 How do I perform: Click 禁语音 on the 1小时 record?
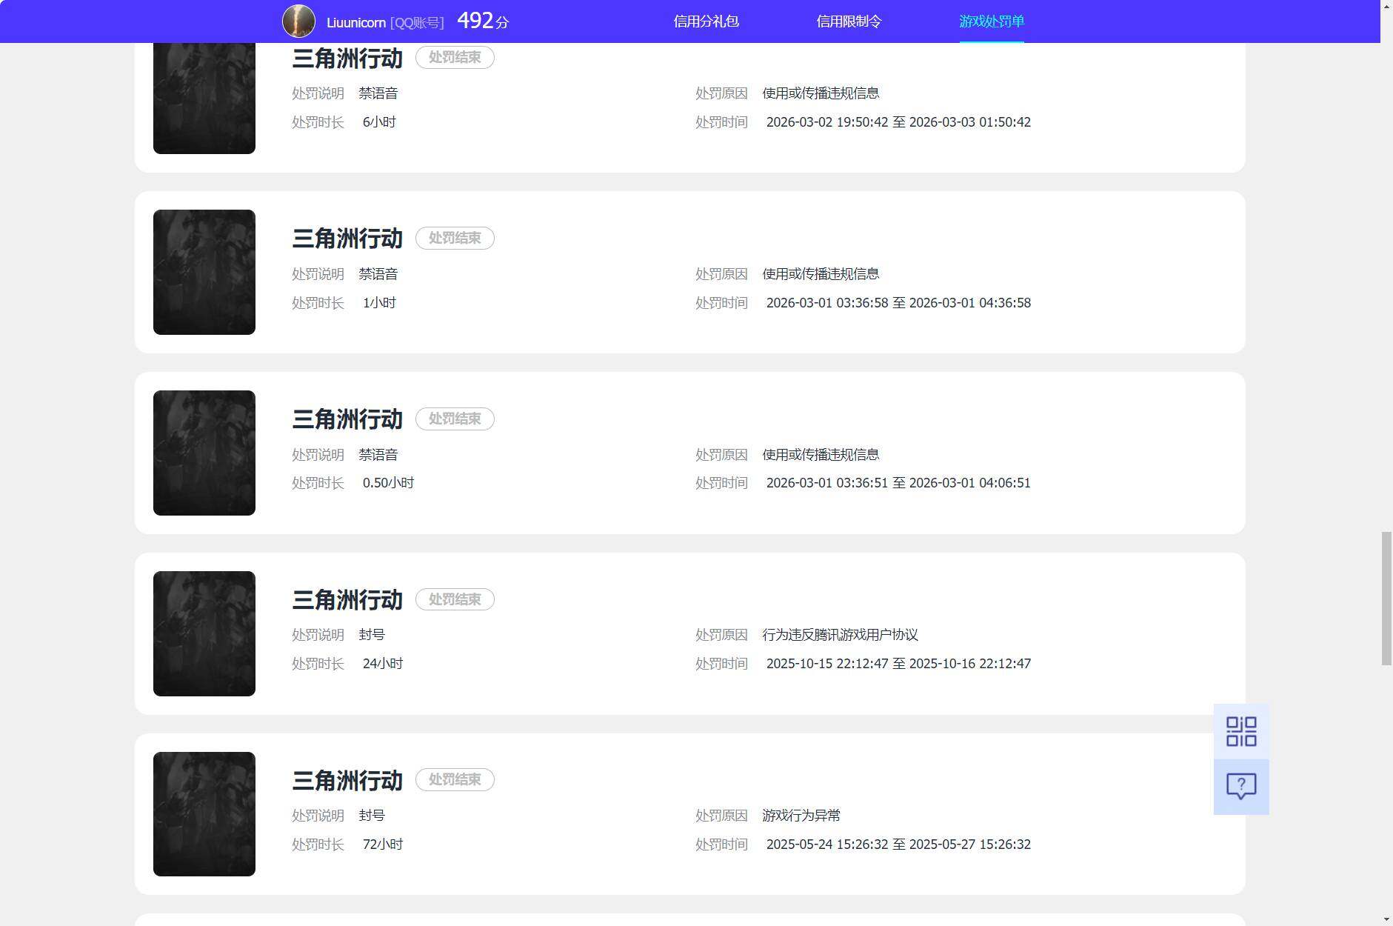pos(378,274)
